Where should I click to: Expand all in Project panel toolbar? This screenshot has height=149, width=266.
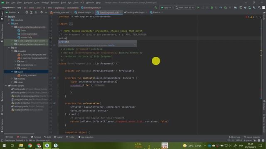pos(31,12)
